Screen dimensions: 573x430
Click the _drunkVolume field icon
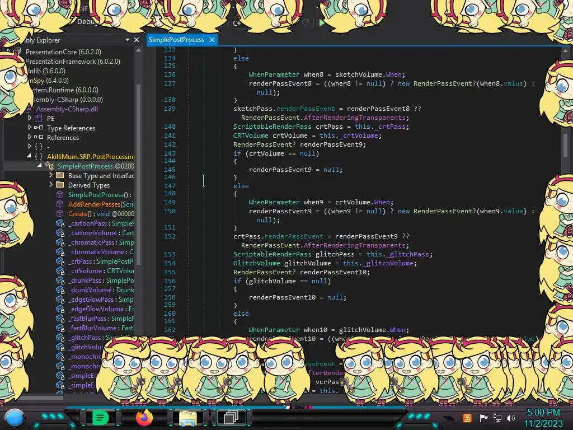(60, 289)
